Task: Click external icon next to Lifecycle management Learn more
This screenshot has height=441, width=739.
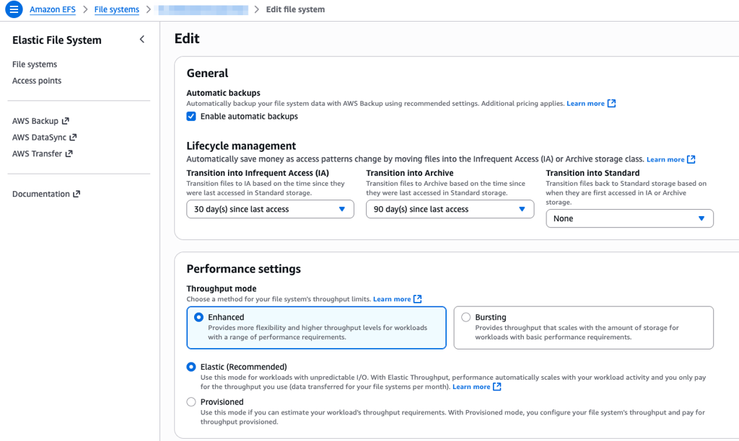Action: (691, 159)
